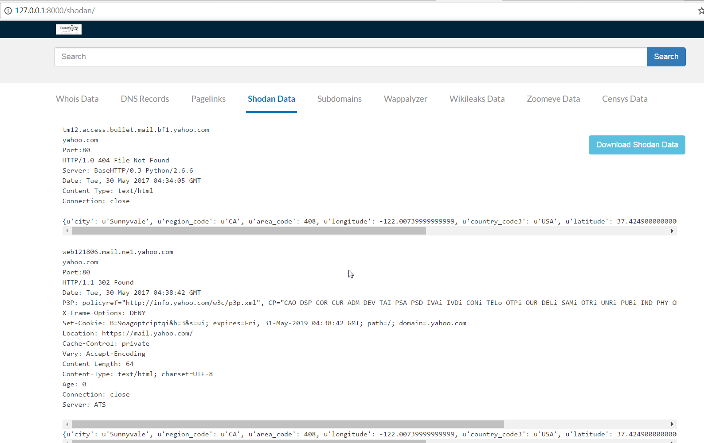Click right arrow of second result scrollbar
Image resolution: width=704 pixels, height=443 pixels.
tap(672, 424)
